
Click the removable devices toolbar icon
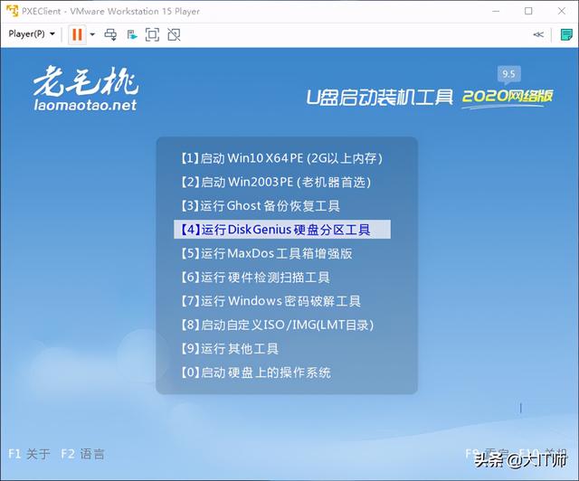pyautogui.click(x=132, y=35)
